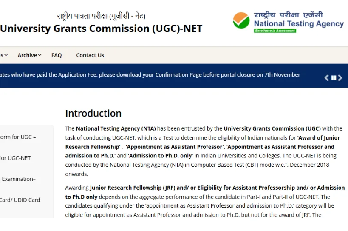348x231 pixels.
Task: Open sidebar link ending 'Form for UGC –'
Action: coord(18,137)
